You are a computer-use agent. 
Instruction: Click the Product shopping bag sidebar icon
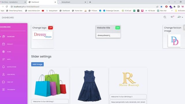(x=3, y=44)
